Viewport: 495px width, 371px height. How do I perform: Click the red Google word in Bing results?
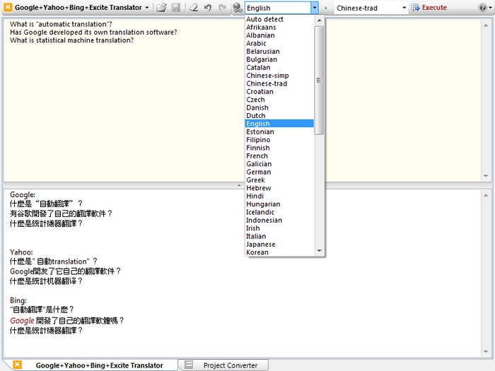click(x=22, y=321)
